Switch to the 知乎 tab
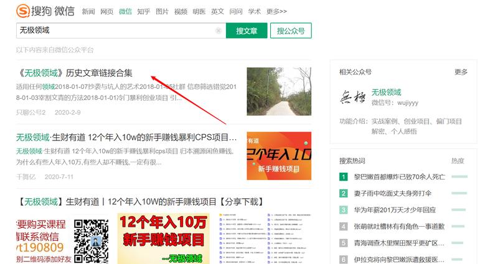The image size is (498, 264). (144, 11)
